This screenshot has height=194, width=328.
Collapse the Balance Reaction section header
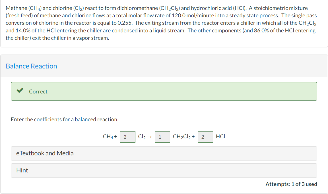click(31, 66)
